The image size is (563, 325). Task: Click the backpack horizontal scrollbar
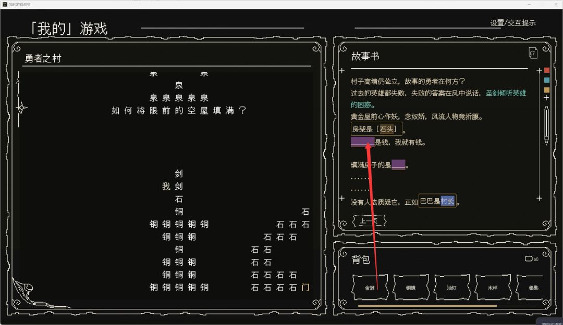[x=427, y=306]
